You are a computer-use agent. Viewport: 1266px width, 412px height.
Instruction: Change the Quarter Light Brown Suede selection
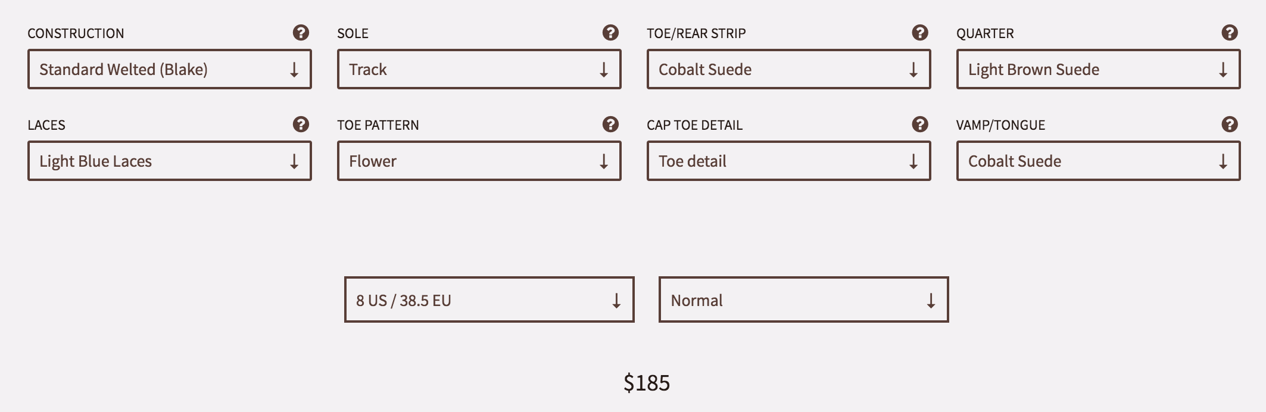(x=1098, y=70)
